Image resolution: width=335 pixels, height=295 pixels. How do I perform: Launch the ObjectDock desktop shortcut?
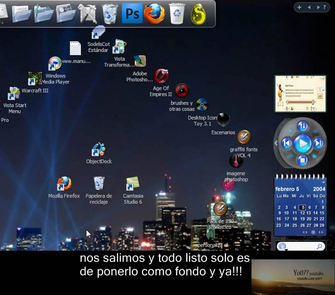99,149
